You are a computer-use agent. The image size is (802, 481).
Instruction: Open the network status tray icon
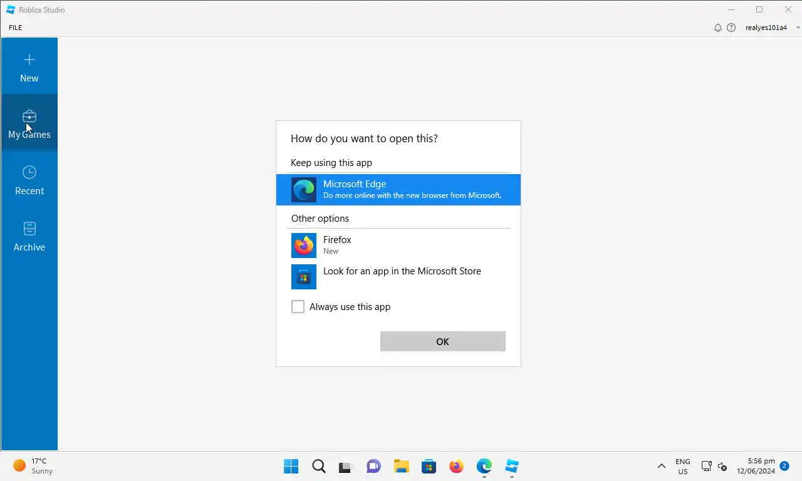706,467
